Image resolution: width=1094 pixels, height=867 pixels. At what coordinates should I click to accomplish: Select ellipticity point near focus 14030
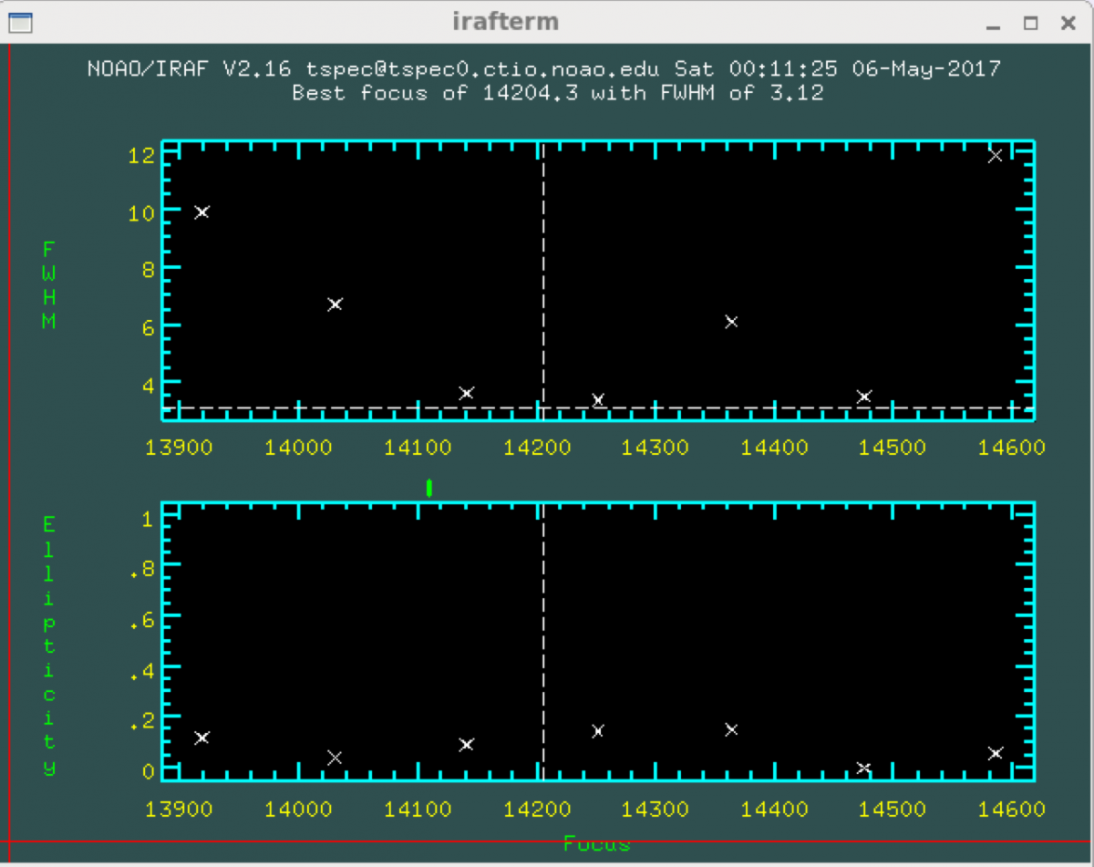pos(335,758)
